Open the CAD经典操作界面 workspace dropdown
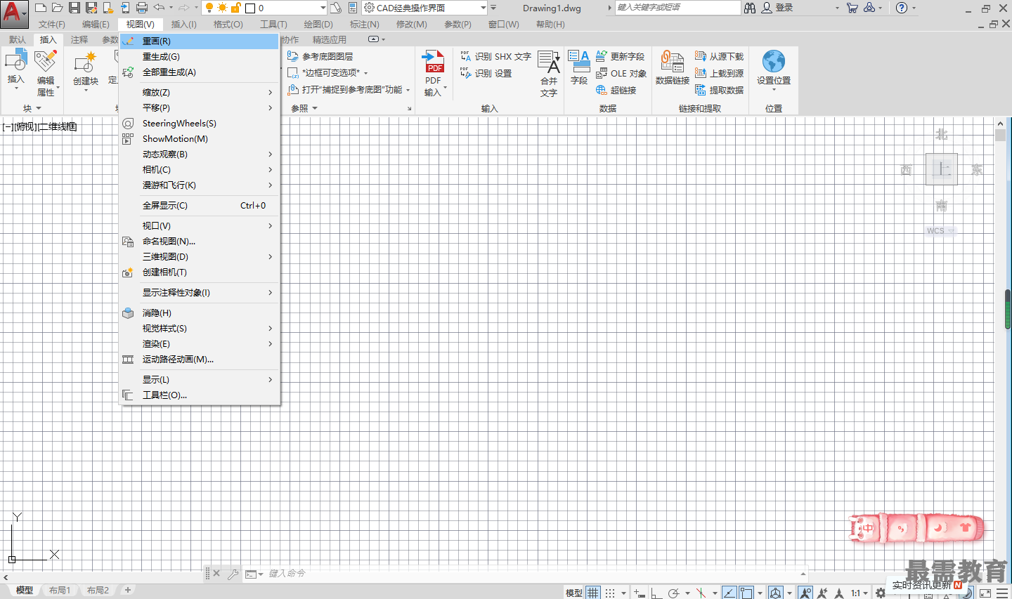Viewport: 1012px width, 599px height. coord(484,8)
